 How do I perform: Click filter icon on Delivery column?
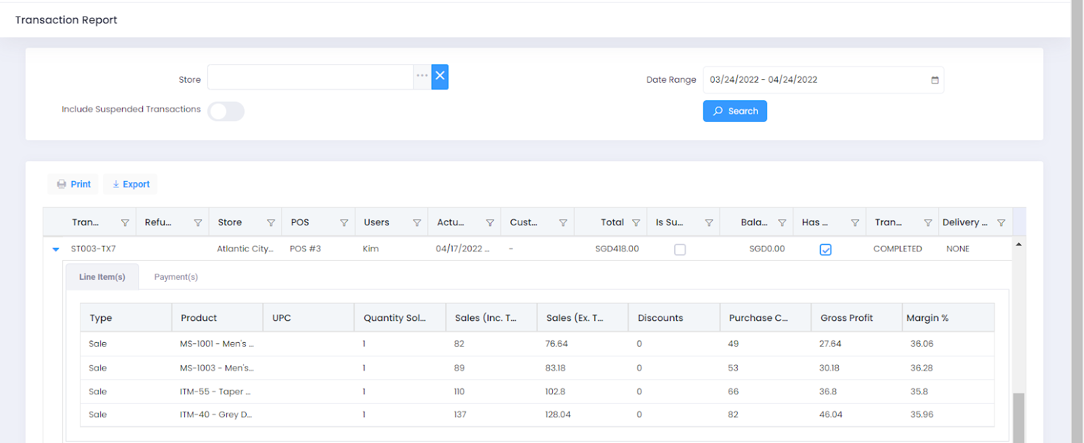pyautogui.click(x=1001, y=223)
